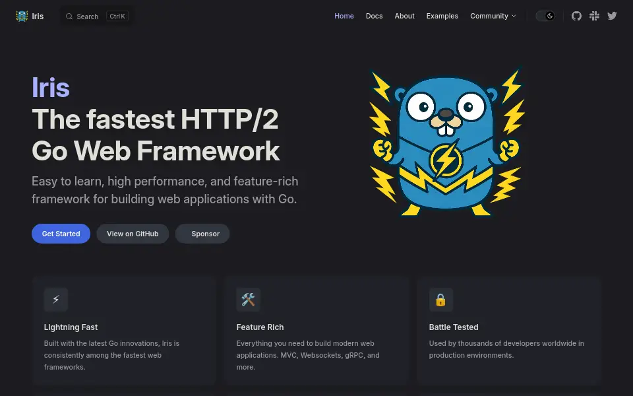Click the Get Started button

tap(61, 234)
